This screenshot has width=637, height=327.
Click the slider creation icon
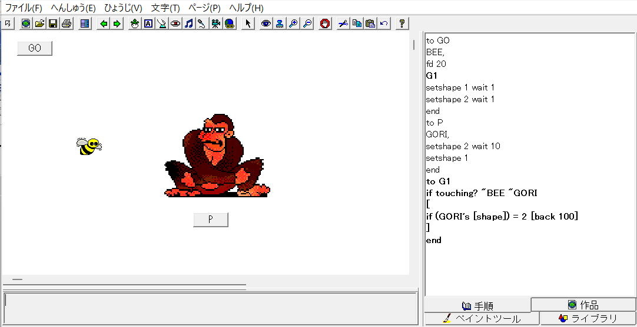(162, 23)
